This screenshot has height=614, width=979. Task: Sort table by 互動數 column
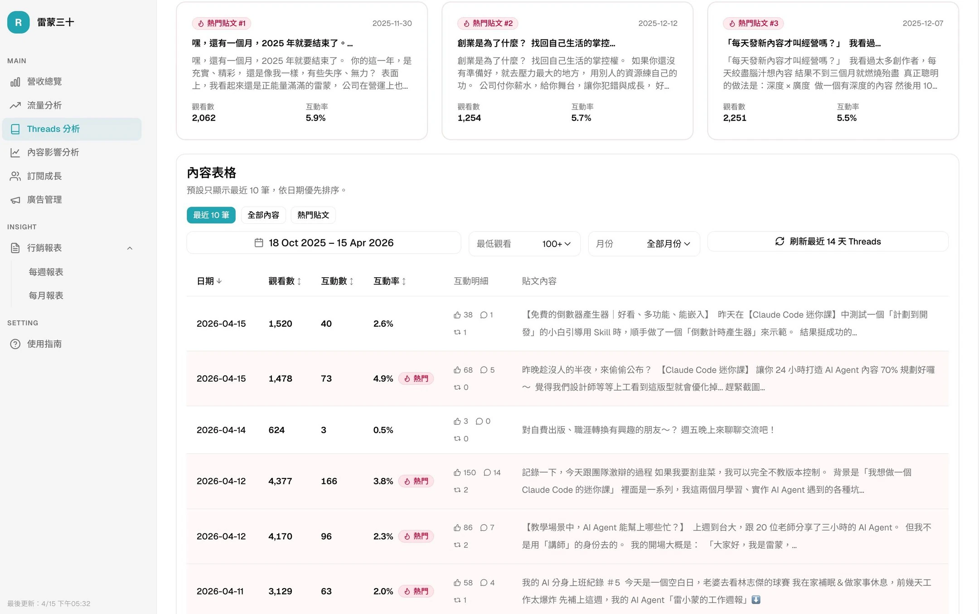(337, 281)
